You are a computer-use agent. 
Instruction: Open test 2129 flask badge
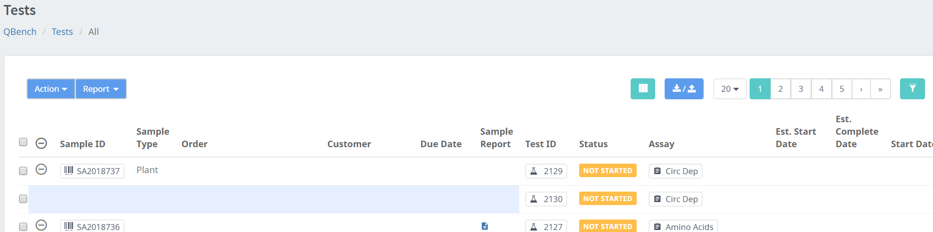click(x=546, y=171)
